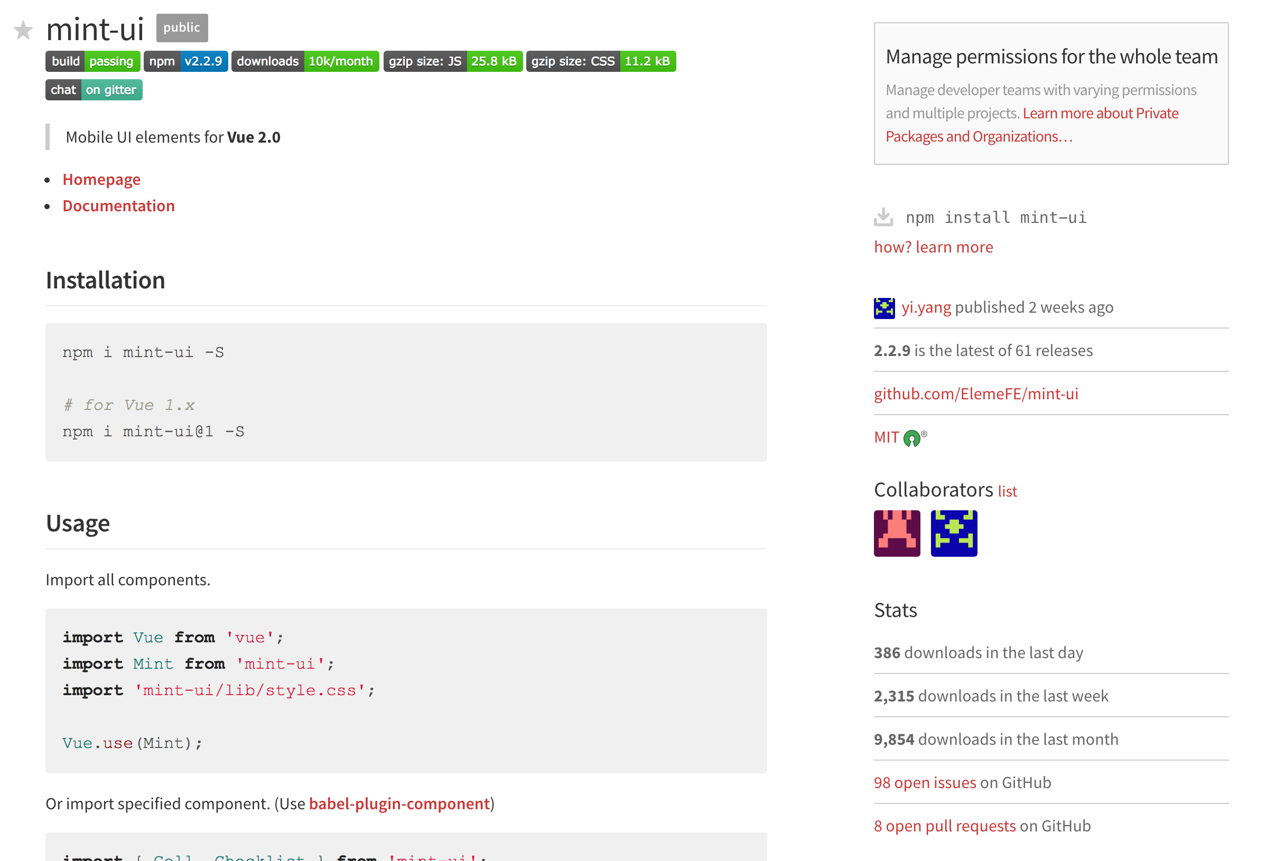Screen dimensions: 1285x861
Task: Open the Documentation link
Action: [118, 206]
